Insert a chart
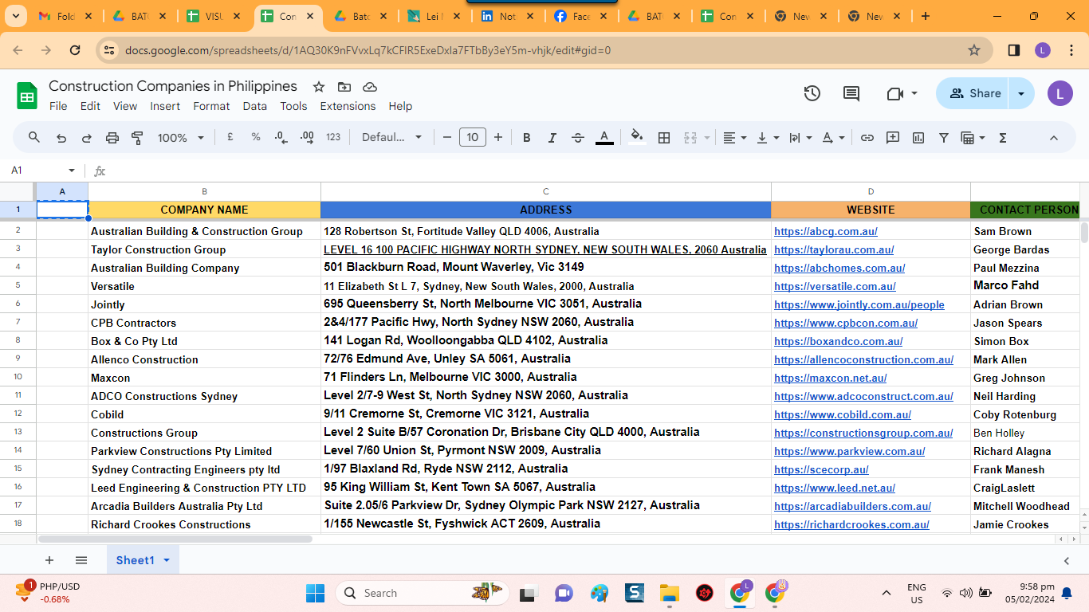 click(918, 138)
